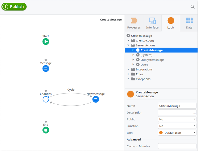This screenshot has width=198, height=151.
Task: Select the End node icon
Action: [x=46, y=130]
